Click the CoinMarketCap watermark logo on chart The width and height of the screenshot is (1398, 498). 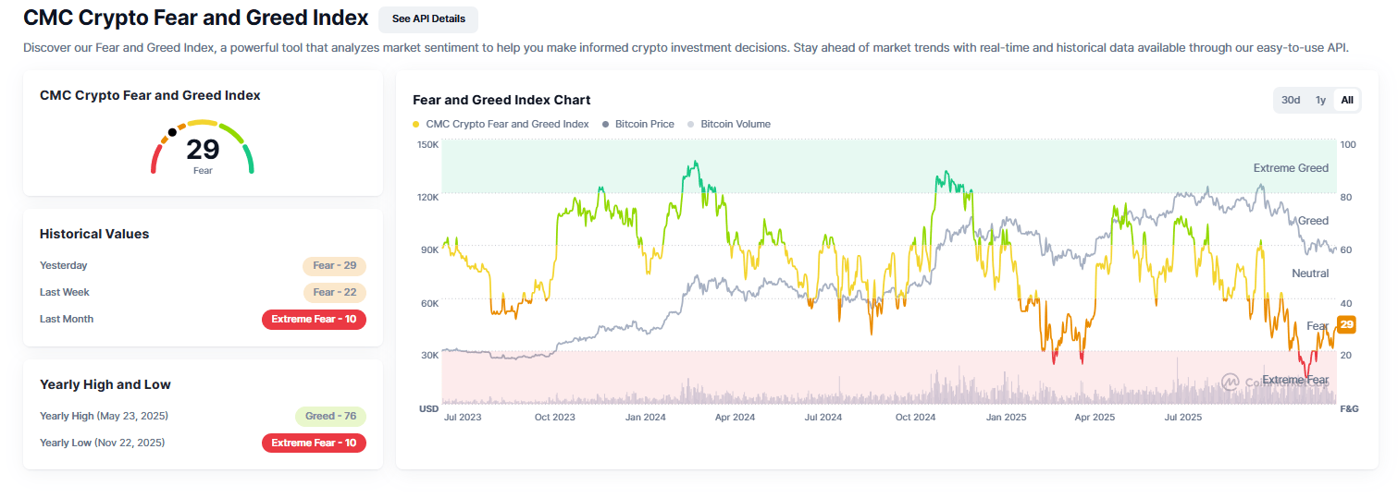[x=1230, y=381]
